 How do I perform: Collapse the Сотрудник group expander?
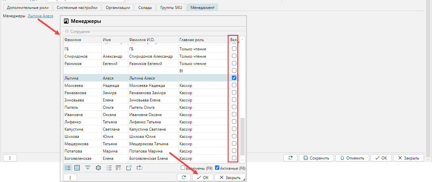67,31
